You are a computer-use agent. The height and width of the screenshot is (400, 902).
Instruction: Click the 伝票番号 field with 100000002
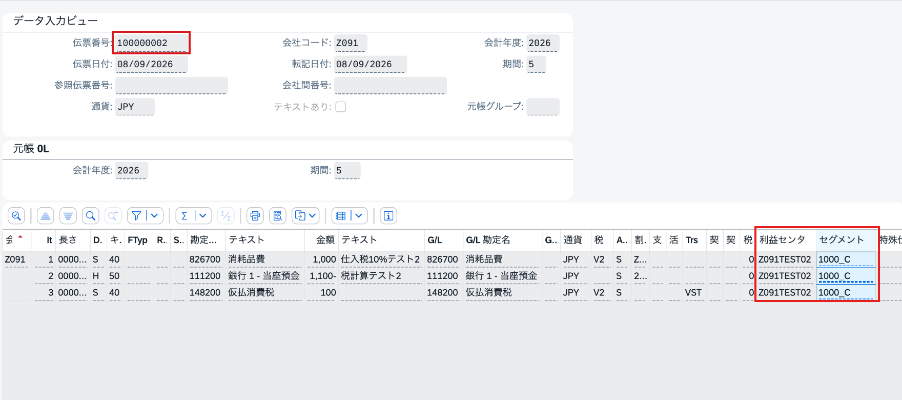[x=152, y=43]
